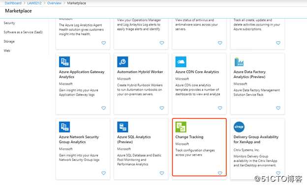Click 'Track all create, update and delete activities' text
307x187 pixels.
tap(257, 25)
